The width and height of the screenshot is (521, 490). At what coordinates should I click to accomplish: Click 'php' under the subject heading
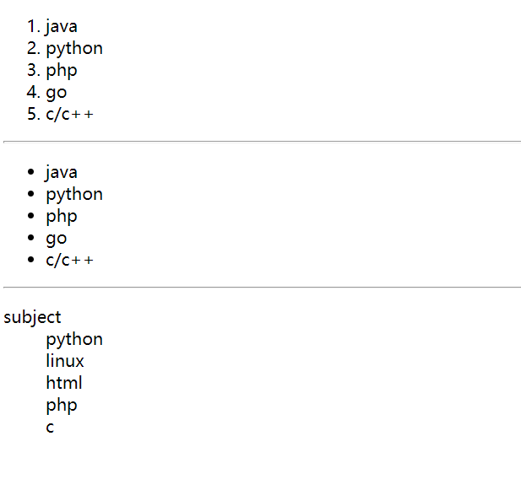[x=62, y=406]
